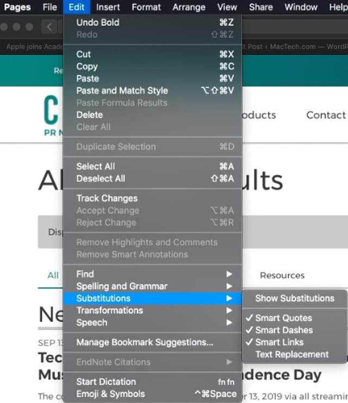Toggle the Smart Quotes substitution
This screenshot has height=403, width=348.
coord(283,318)
